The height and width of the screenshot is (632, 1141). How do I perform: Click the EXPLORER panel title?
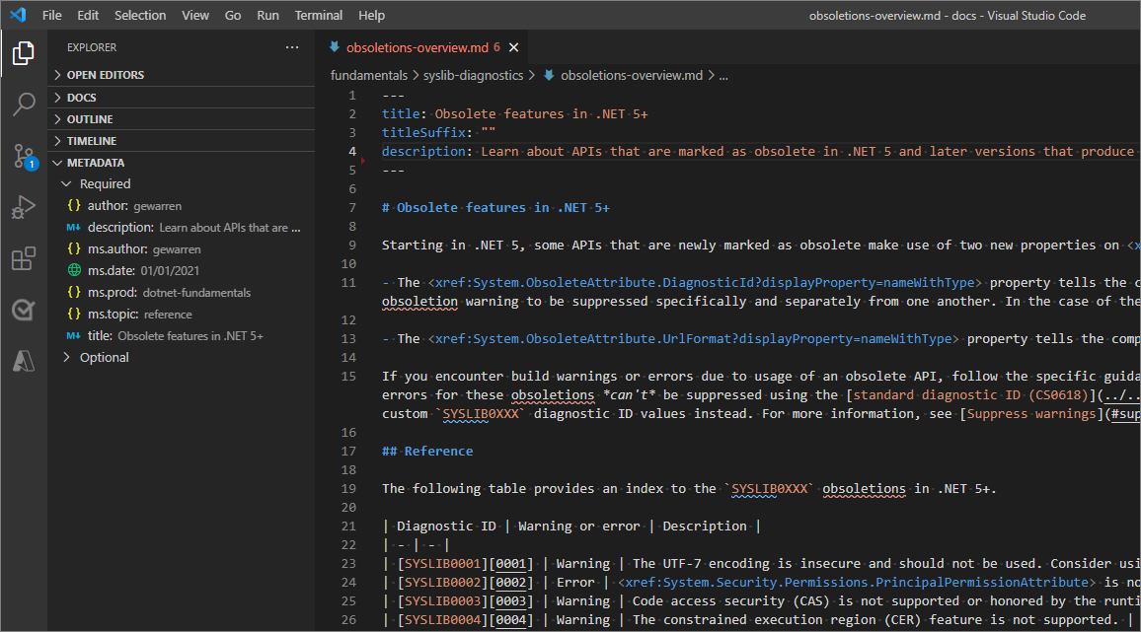[x=92, y=47]
